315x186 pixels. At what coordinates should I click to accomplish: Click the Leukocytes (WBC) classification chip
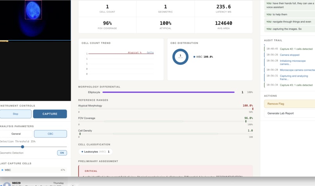click(95, 152)
